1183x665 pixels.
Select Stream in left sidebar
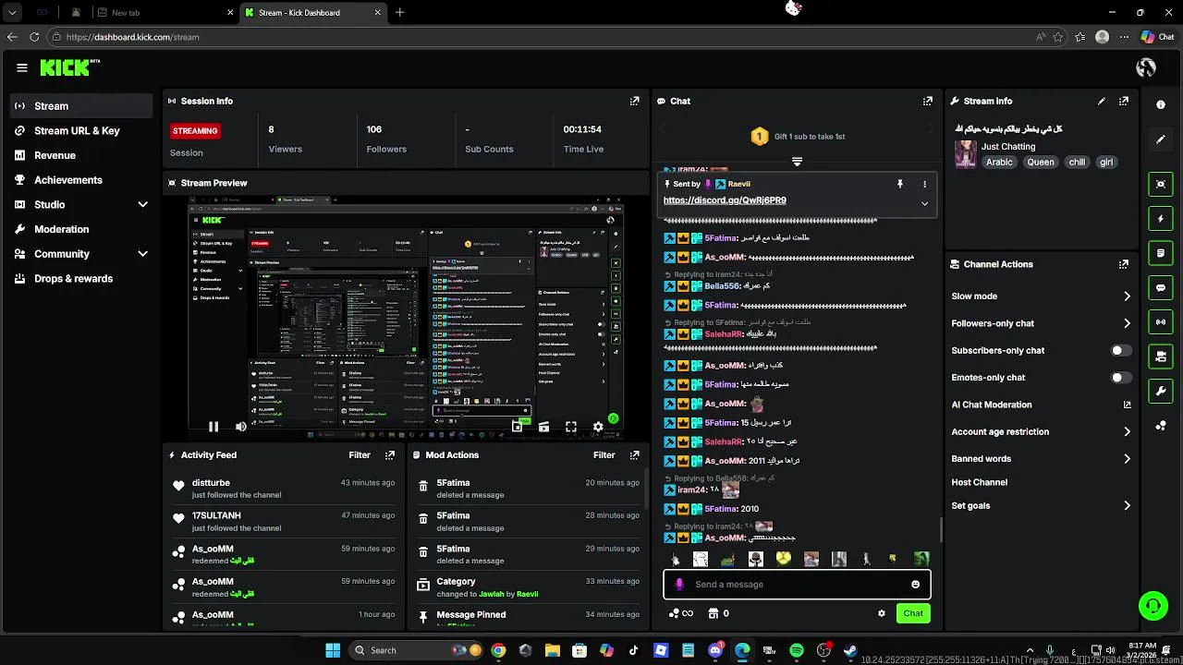81,106
